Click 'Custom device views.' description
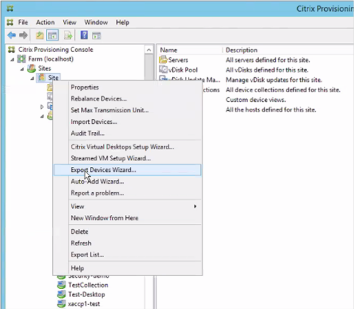 coord(256,99)
